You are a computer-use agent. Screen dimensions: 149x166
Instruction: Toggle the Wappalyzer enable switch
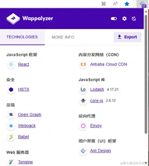(x=114, y=19)
